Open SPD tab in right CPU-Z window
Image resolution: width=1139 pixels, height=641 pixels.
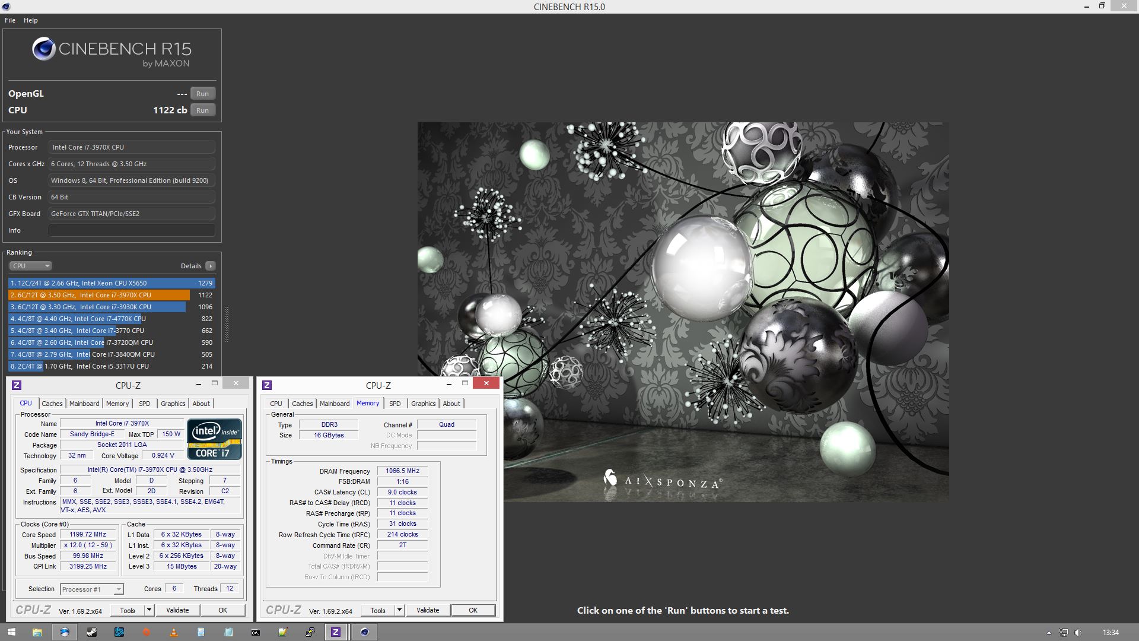click(395, 404)
